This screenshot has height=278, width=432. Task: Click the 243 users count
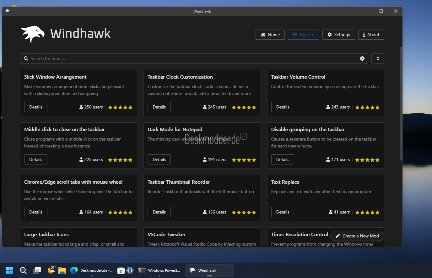(338, 107)
